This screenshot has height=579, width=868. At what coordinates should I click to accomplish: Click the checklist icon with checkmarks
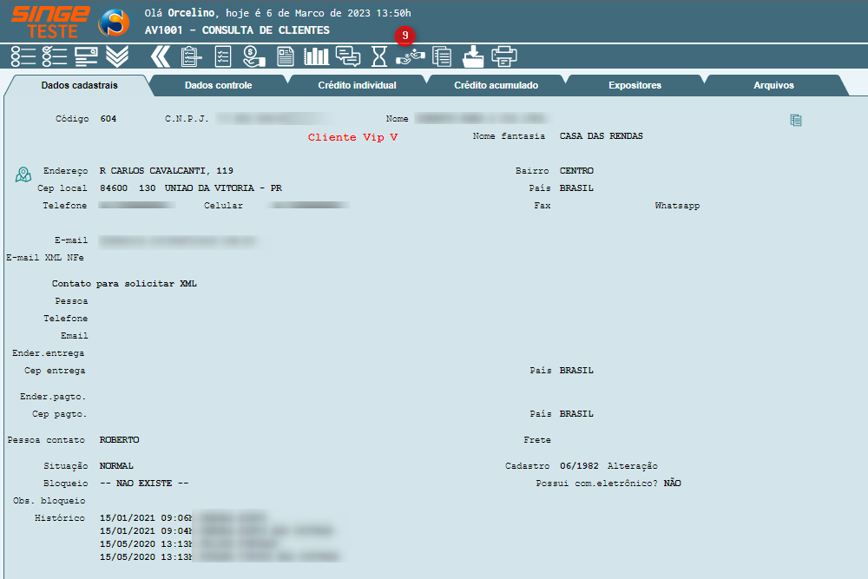point(55,57)
